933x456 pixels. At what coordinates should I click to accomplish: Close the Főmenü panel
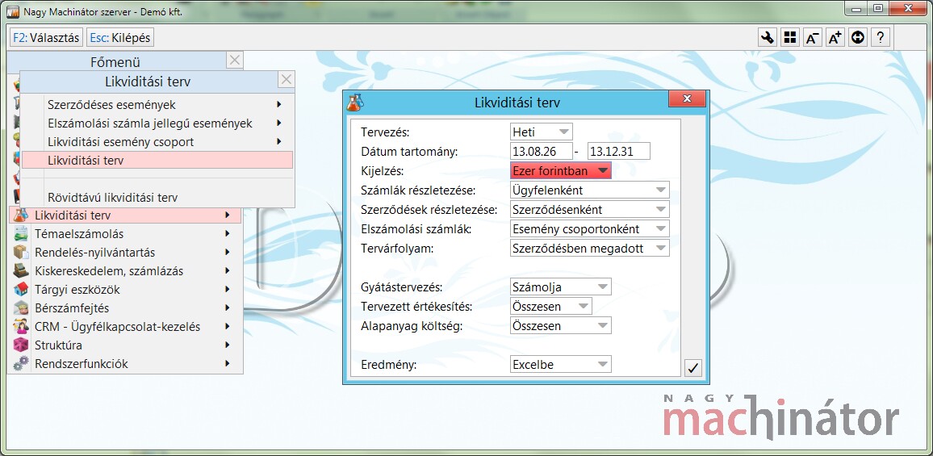coord(234,60)
